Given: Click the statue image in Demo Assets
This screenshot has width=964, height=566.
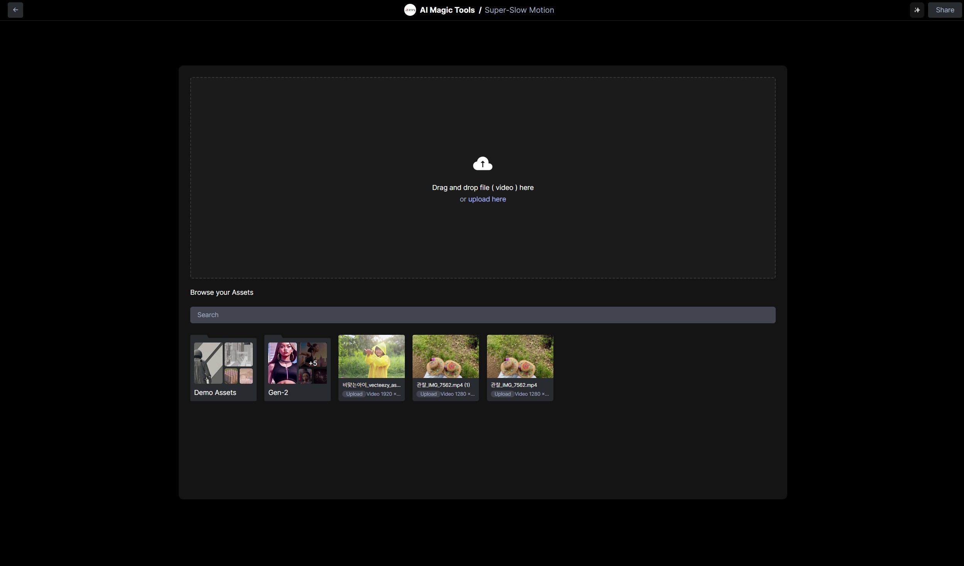Looking at the screenshot, I should pos(208,363).
